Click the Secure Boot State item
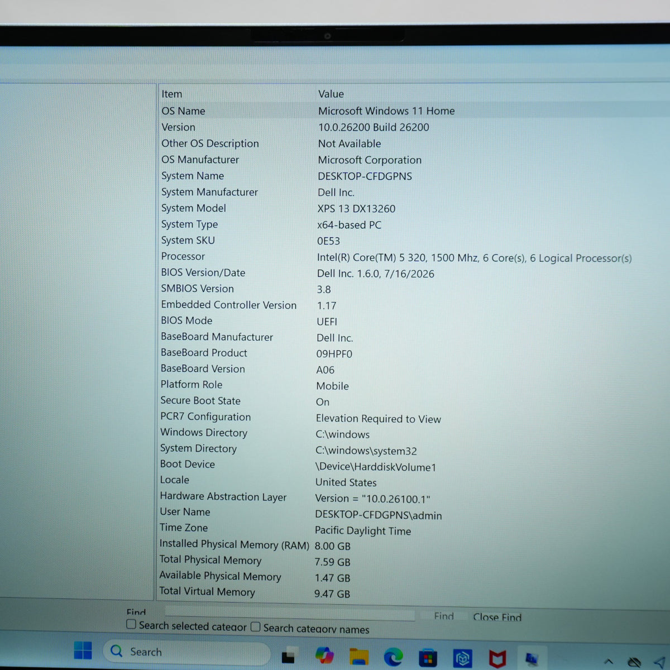The width and height of the screenshot is (670, 670). tap(200, 400)
